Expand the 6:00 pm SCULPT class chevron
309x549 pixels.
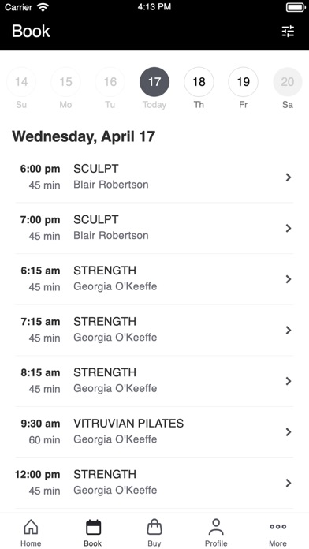pos(289,177)
